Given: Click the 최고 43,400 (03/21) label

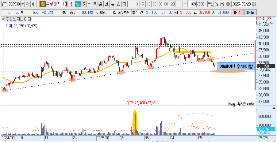Looking at the screenshot, I should click(x=142, y=103).
